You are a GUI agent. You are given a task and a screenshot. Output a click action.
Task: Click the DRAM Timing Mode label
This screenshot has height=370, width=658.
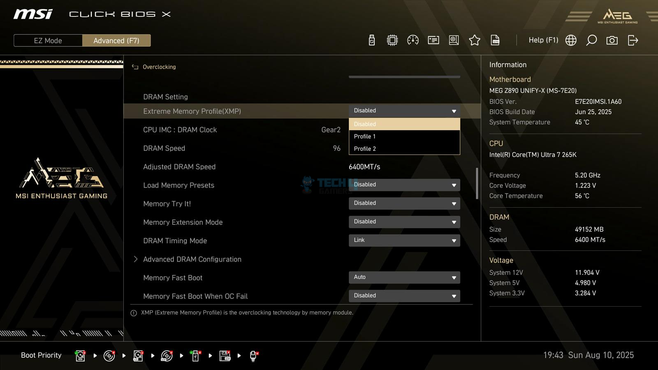175,241
